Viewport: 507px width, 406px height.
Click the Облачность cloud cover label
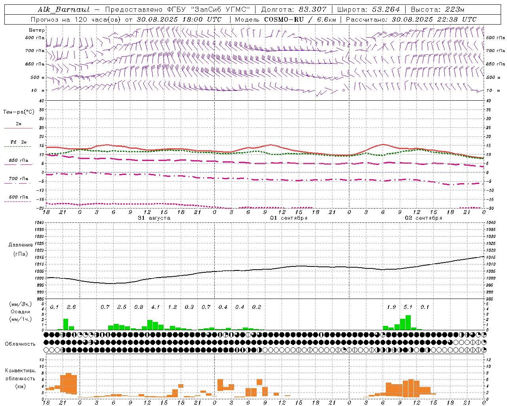coord(20,344)
